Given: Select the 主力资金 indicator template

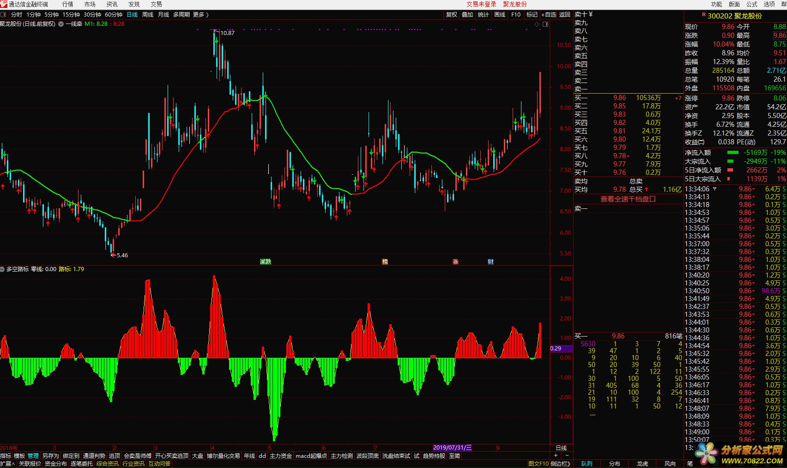Looking at the screenshot, I should [x=281, y=456].
